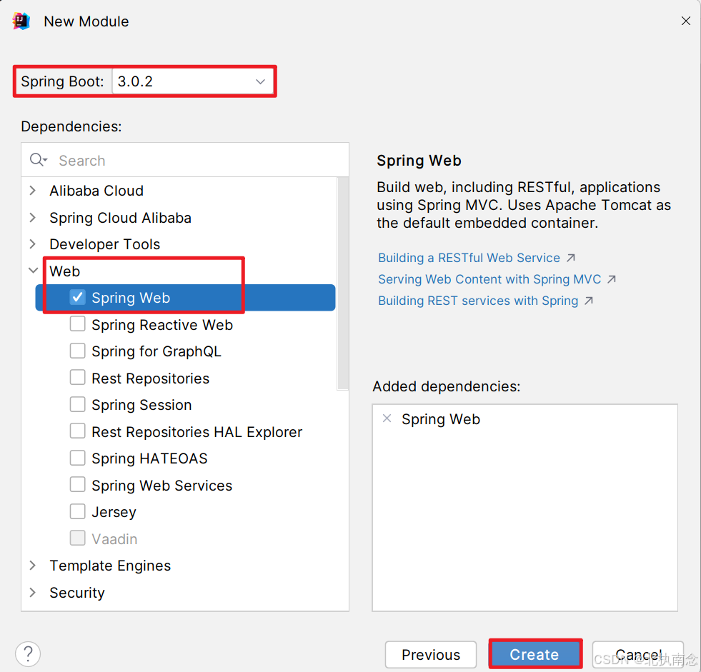The width and height of the screenshot is (701, 672).
Task: Select the Web tree row label
Action: 65,271
